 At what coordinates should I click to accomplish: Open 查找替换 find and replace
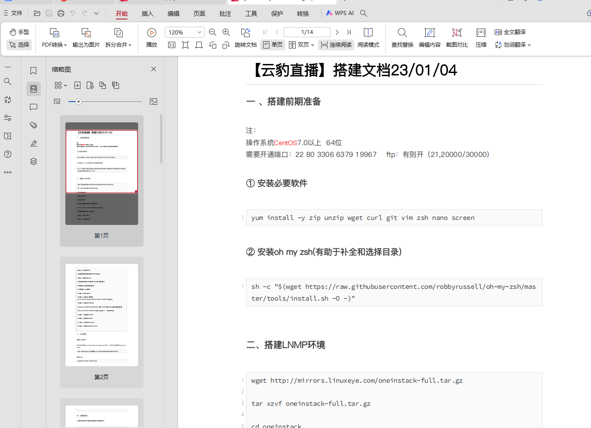pos(402,38)
